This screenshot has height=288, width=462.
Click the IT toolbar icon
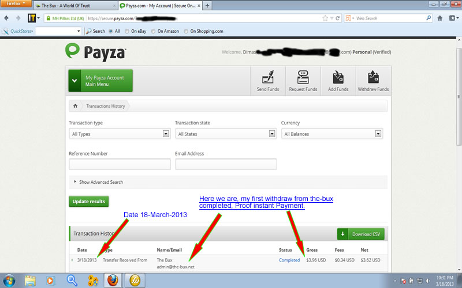(32, 18)
